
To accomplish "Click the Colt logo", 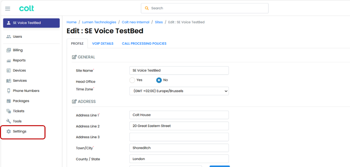I will pos(26,8).
